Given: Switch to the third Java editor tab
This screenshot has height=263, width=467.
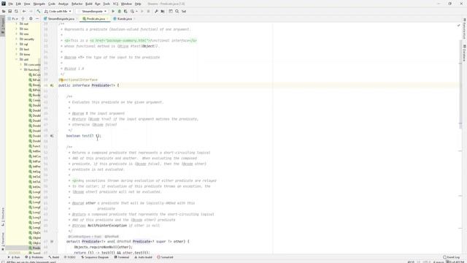Looking at the screenshot, I should tap(123, 19).
